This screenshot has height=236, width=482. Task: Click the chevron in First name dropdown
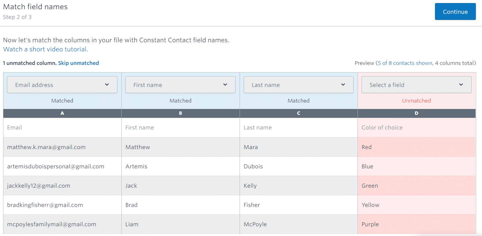click(x=225, y=85)
